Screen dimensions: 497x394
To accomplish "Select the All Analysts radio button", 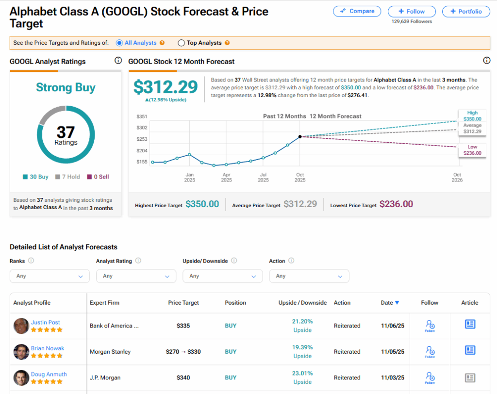I will [119, 43].
